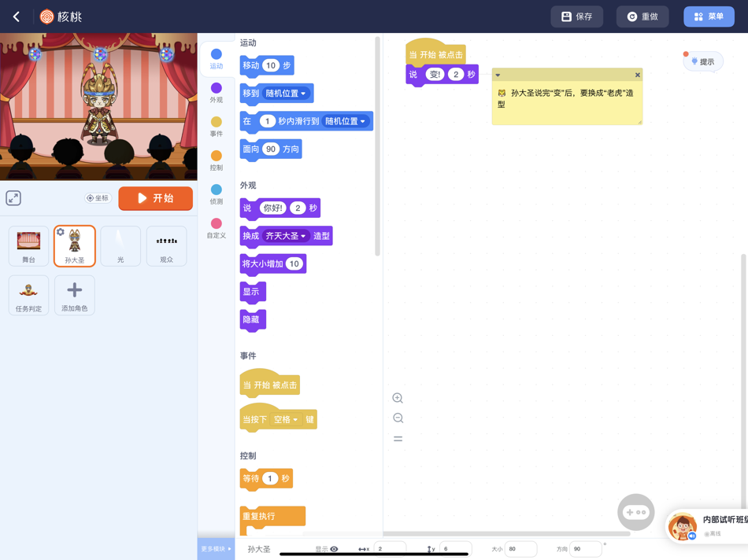
Task: Select the 观众 sprite thumbnail
Action: [166, 246]
